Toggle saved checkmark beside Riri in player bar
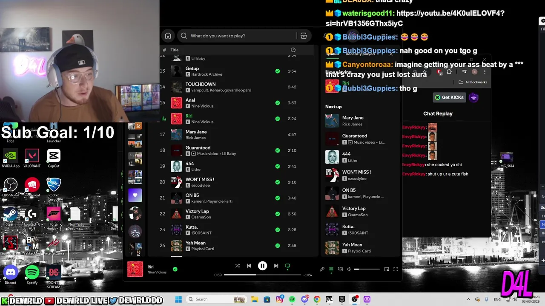Image resolution: width=545 pixels, height=306 pixels. [x=175, y=269]
